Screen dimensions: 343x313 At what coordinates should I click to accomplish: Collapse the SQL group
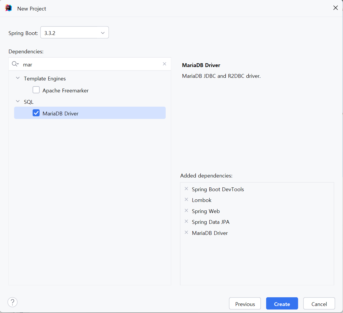click(18, 101)
